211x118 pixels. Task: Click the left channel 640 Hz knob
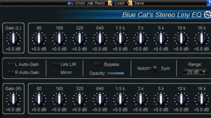tap(100, 38)
